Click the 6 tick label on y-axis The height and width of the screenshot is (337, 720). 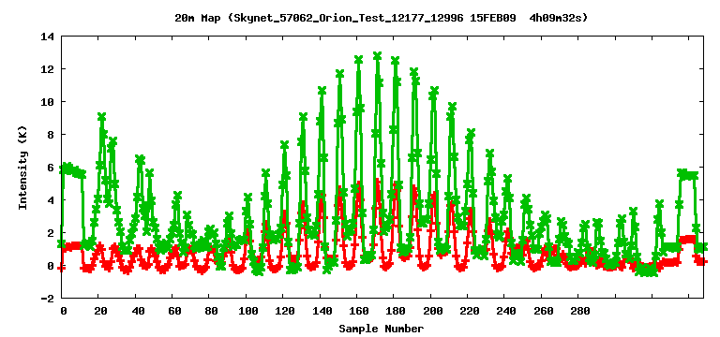[50, 168]
